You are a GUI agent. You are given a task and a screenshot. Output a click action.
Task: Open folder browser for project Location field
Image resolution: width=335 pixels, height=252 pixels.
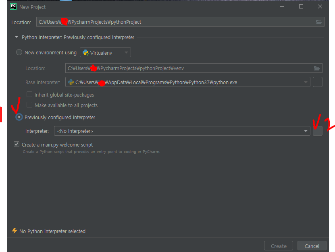coord(319,22)
